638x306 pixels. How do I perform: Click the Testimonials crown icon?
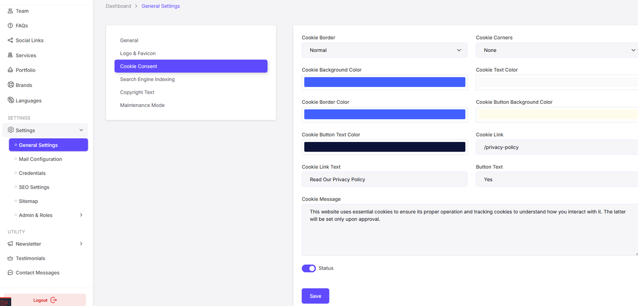click(10, 258)
